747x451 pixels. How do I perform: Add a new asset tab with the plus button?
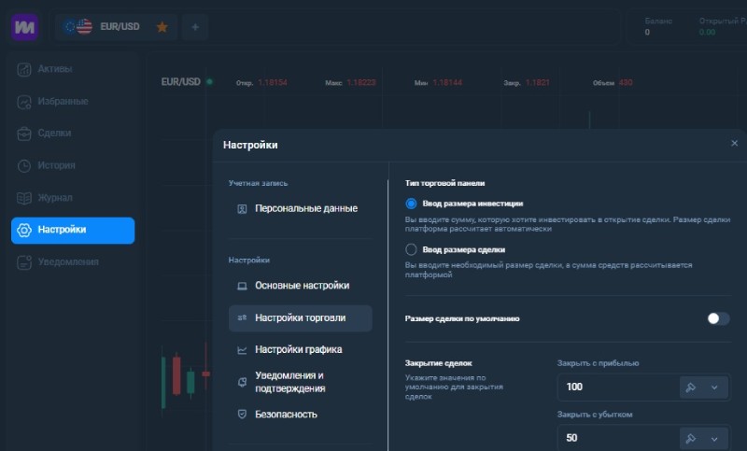coord(195,27)
